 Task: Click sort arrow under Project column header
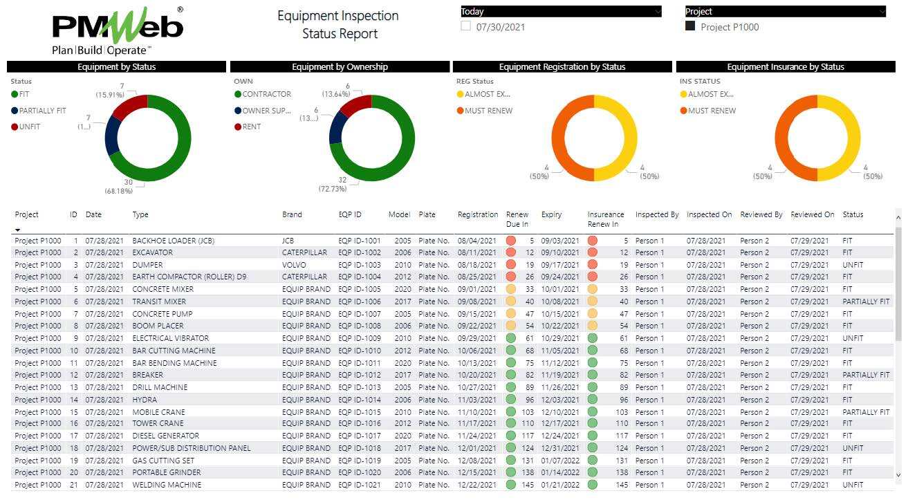18,230
